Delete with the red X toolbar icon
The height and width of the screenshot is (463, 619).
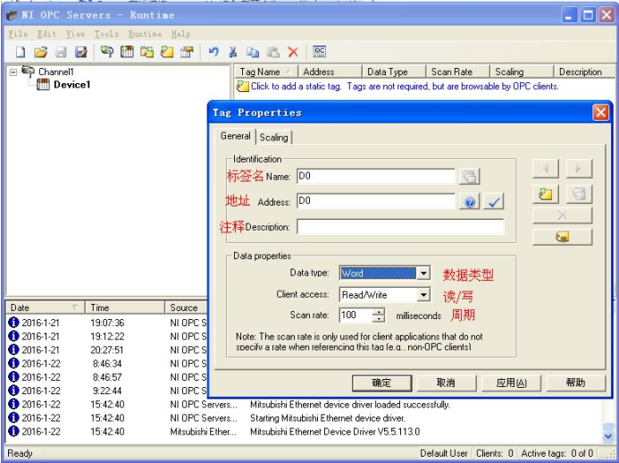coord(293,52)
